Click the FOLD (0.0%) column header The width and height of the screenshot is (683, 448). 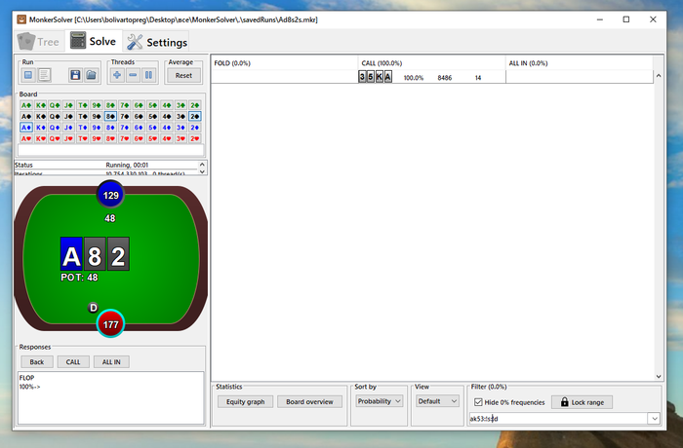coord(285,63)
